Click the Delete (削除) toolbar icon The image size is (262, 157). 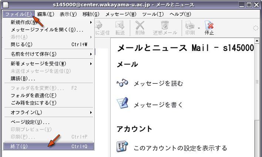point(140,25)
